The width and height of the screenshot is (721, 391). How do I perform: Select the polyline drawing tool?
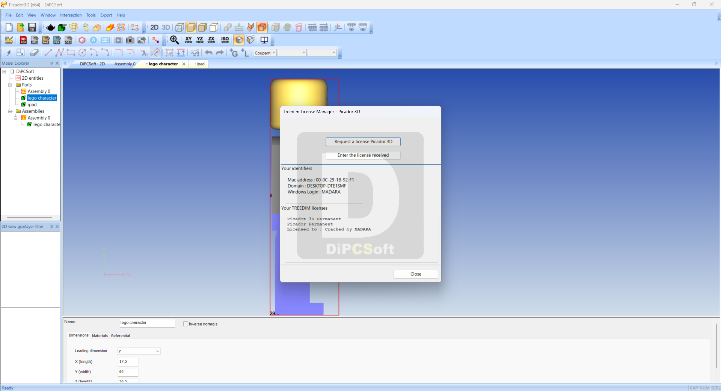pyautogui.click(x=59, y=53)
